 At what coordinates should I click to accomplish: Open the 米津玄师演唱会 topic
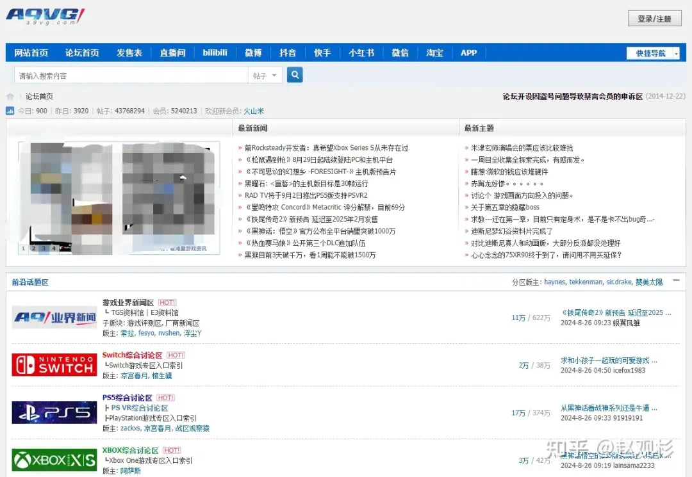click(522, 148)
